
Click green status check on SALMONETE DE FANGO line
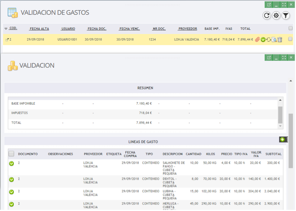tap(12, 163)
